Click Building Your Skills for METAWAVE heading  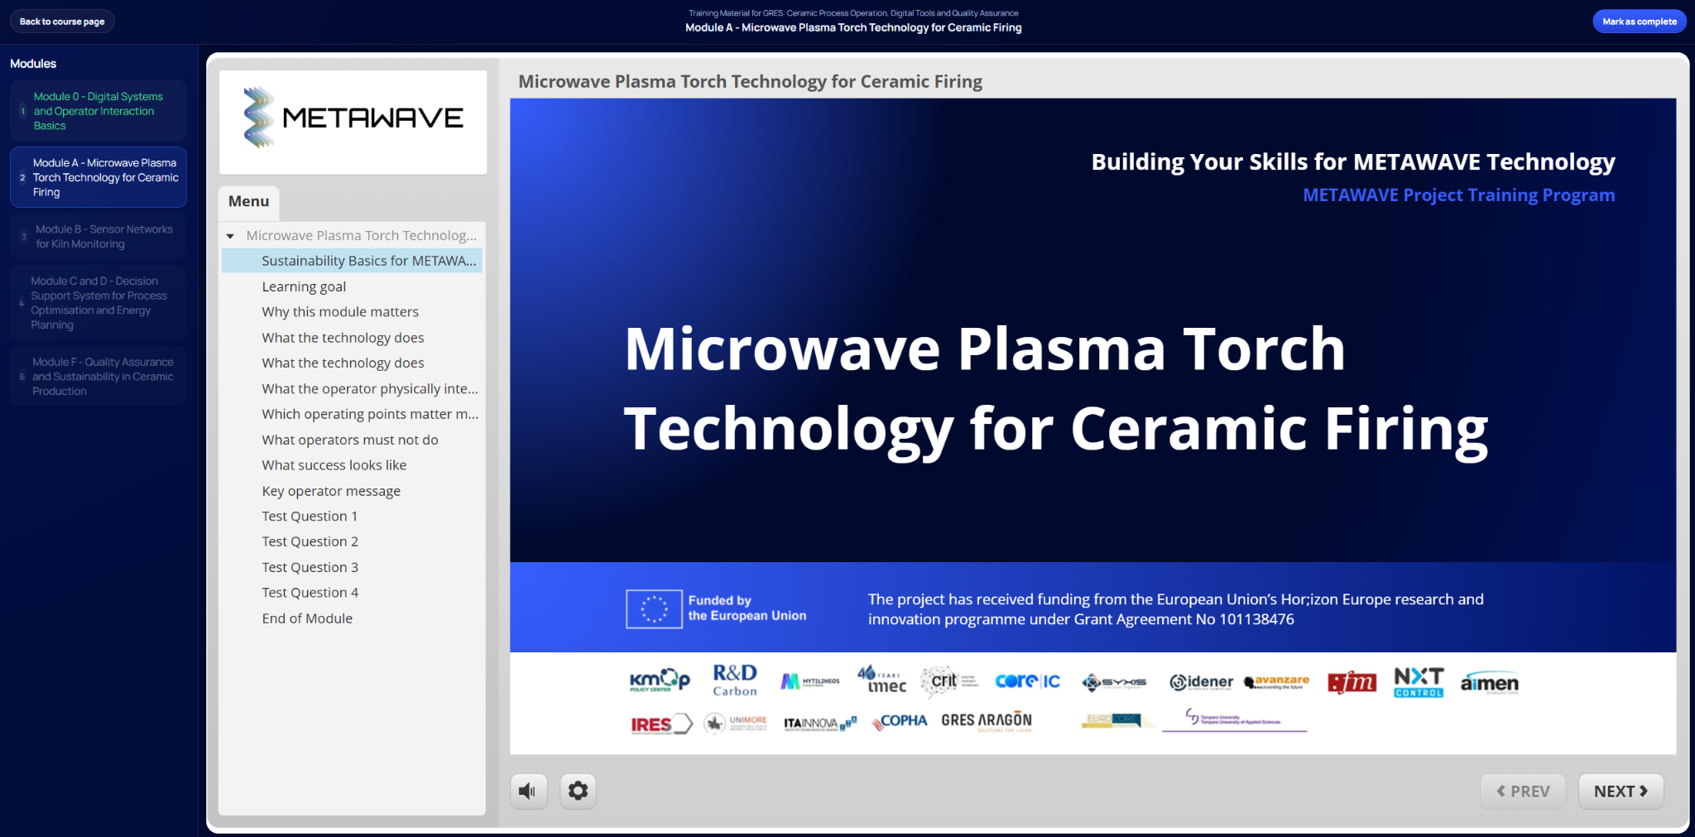coord(1353,162)
